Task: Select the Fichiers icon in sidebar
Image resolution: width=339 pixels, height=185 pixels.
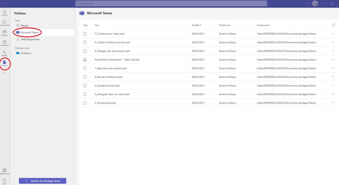Action: tap(4, 63)
